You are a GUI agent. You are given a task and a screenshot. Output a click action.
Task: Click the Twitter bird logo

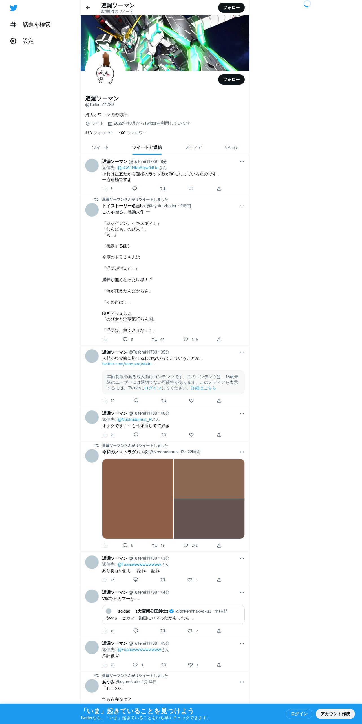pyautogui.click(x=14, y=8)
